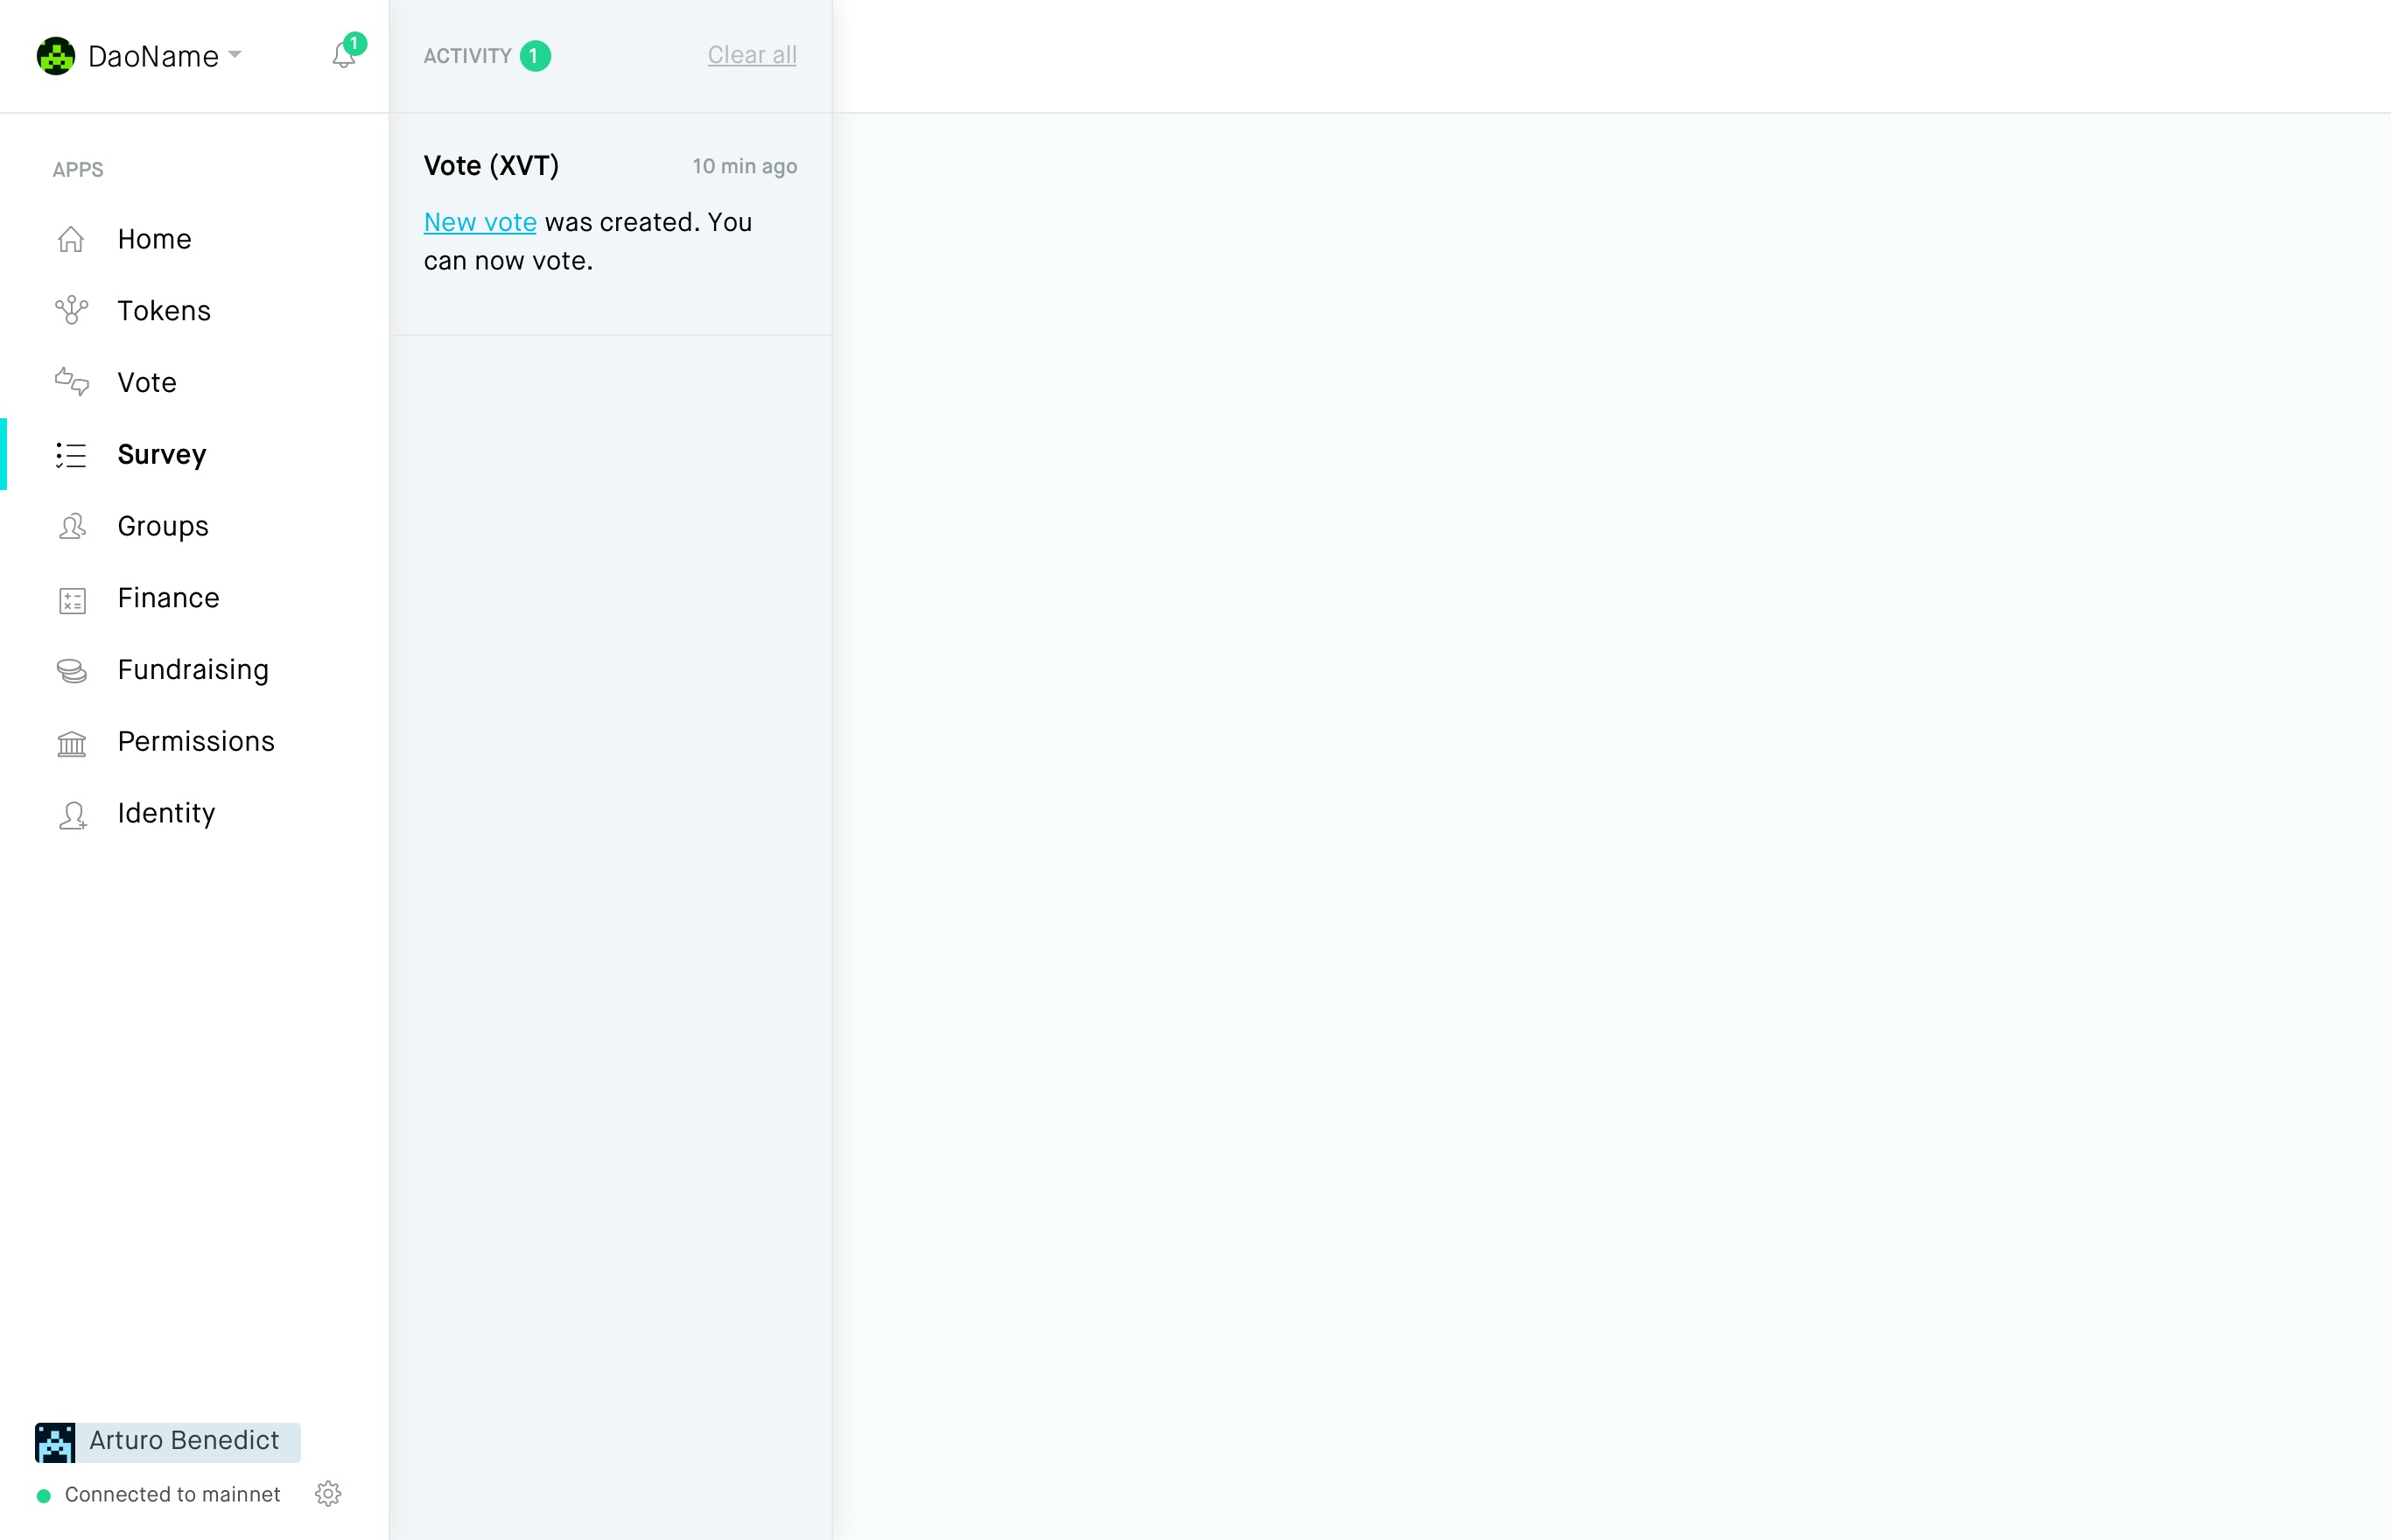Click the ACTIVITY panel heading
Screen dimensions: 2391x1540
click(x=467, y=56)
